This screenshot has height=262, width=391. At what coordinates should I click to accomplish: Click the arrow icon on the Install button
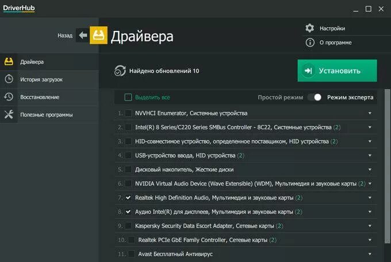(x=308, y=71)
